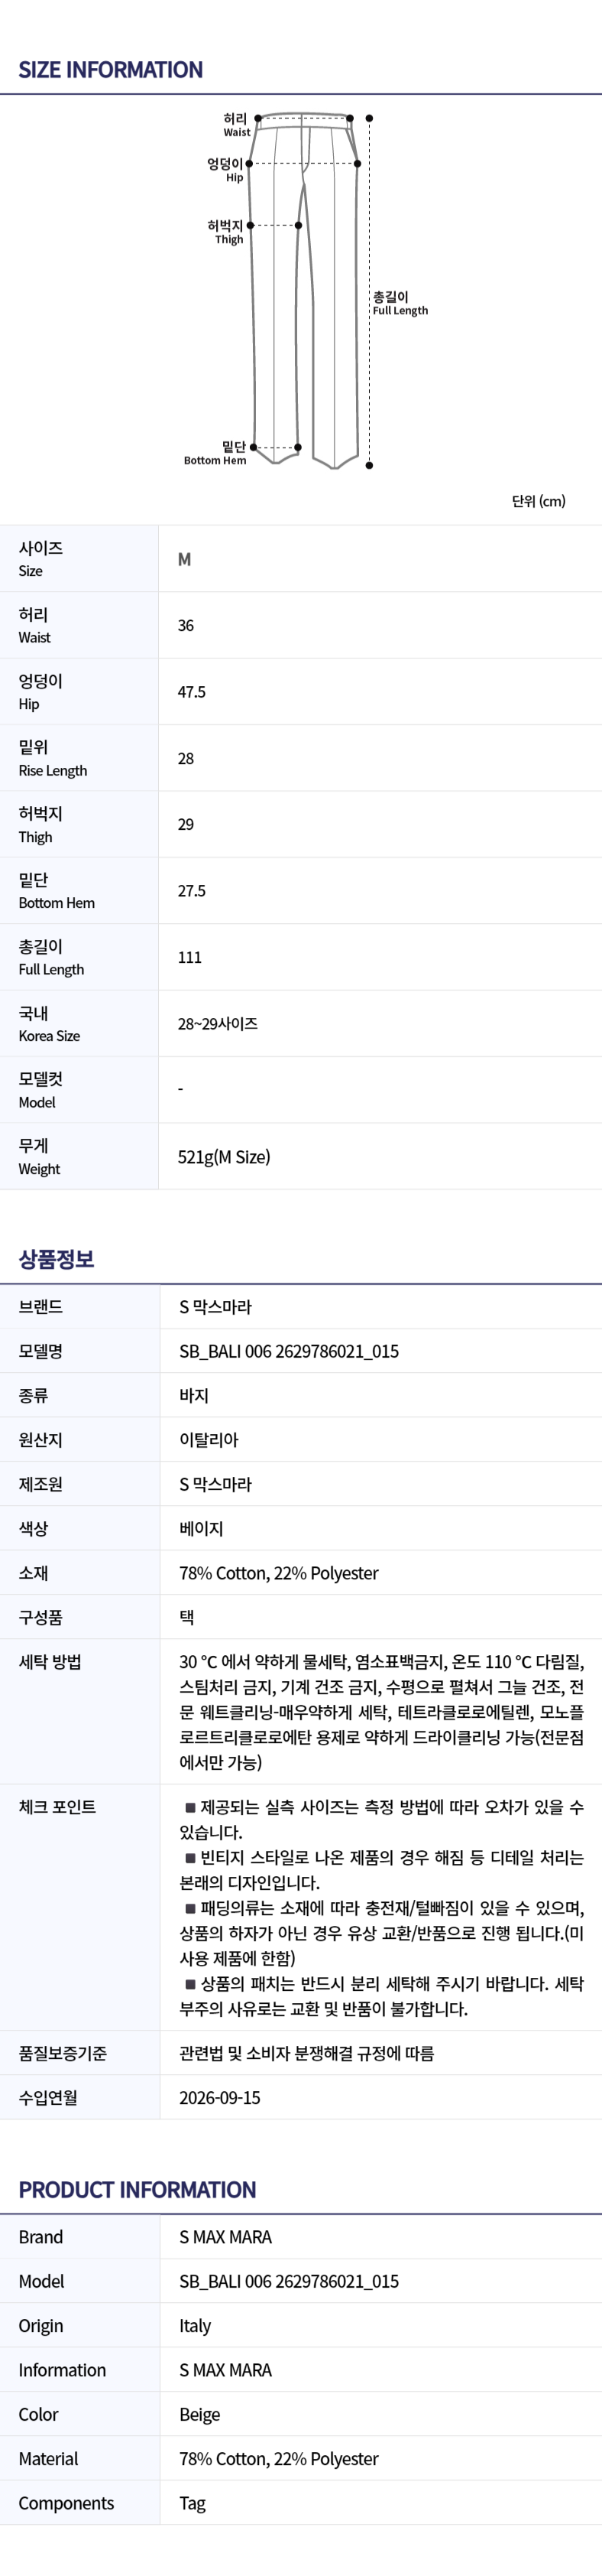Click the Components Tag value
This screenshot has width=602, height=2576.
[x=193, y=2503]
